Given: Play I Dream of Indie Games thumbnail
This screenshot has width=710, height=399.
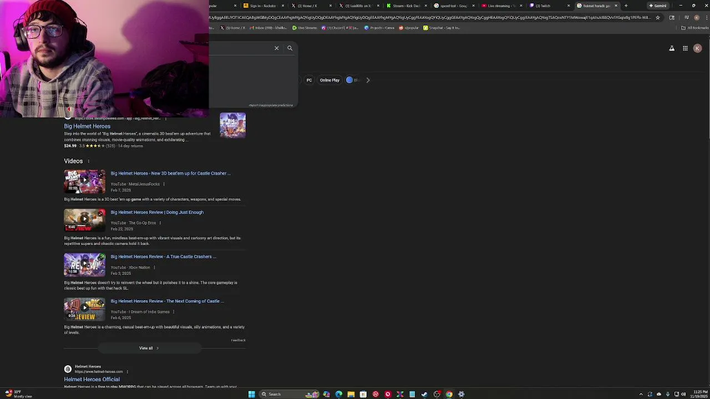Looking at the screenshot, I should [84, 309].
